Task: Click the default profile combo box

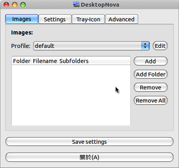Action: [91, 46]
